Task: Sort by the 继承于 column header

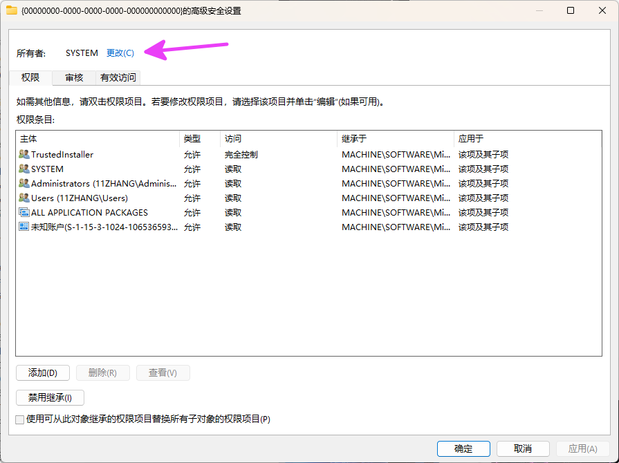Action: point(396,139)
